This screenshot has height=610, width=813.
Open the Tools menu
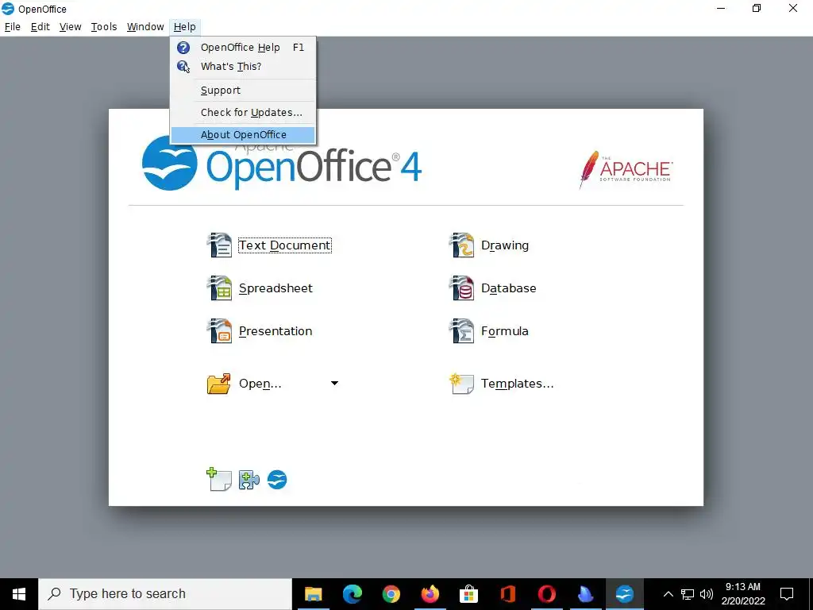104,27
